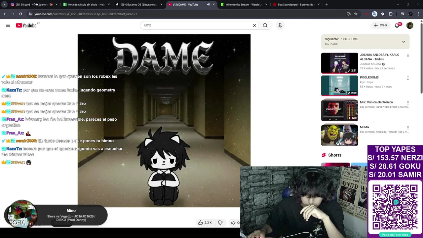Open Mix Música electrónica thumbnail

339,110
